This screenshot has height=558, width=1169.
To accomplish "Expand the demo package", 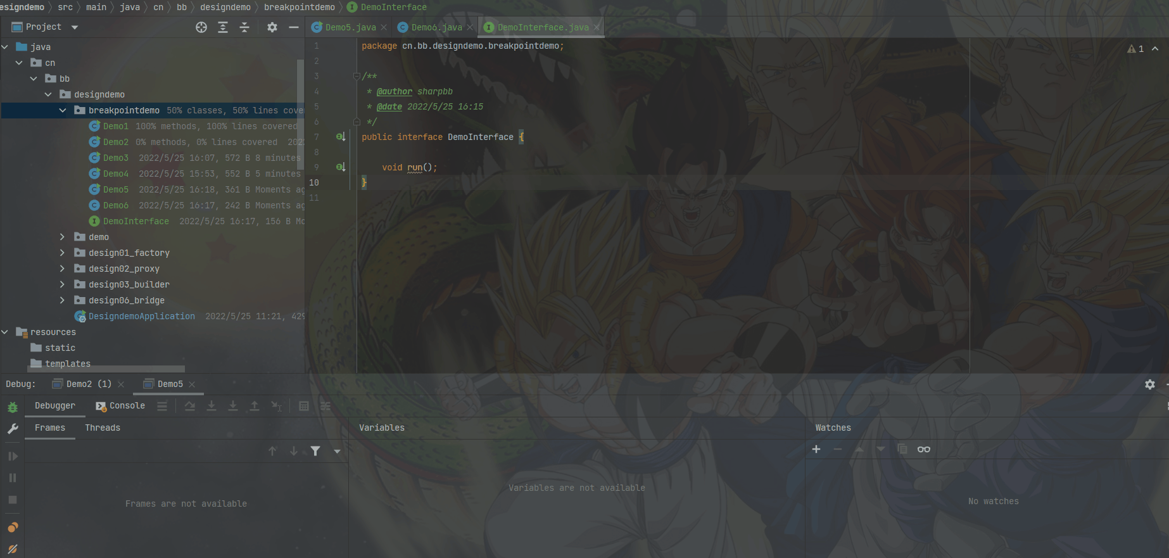I will (x=62, y=237).
